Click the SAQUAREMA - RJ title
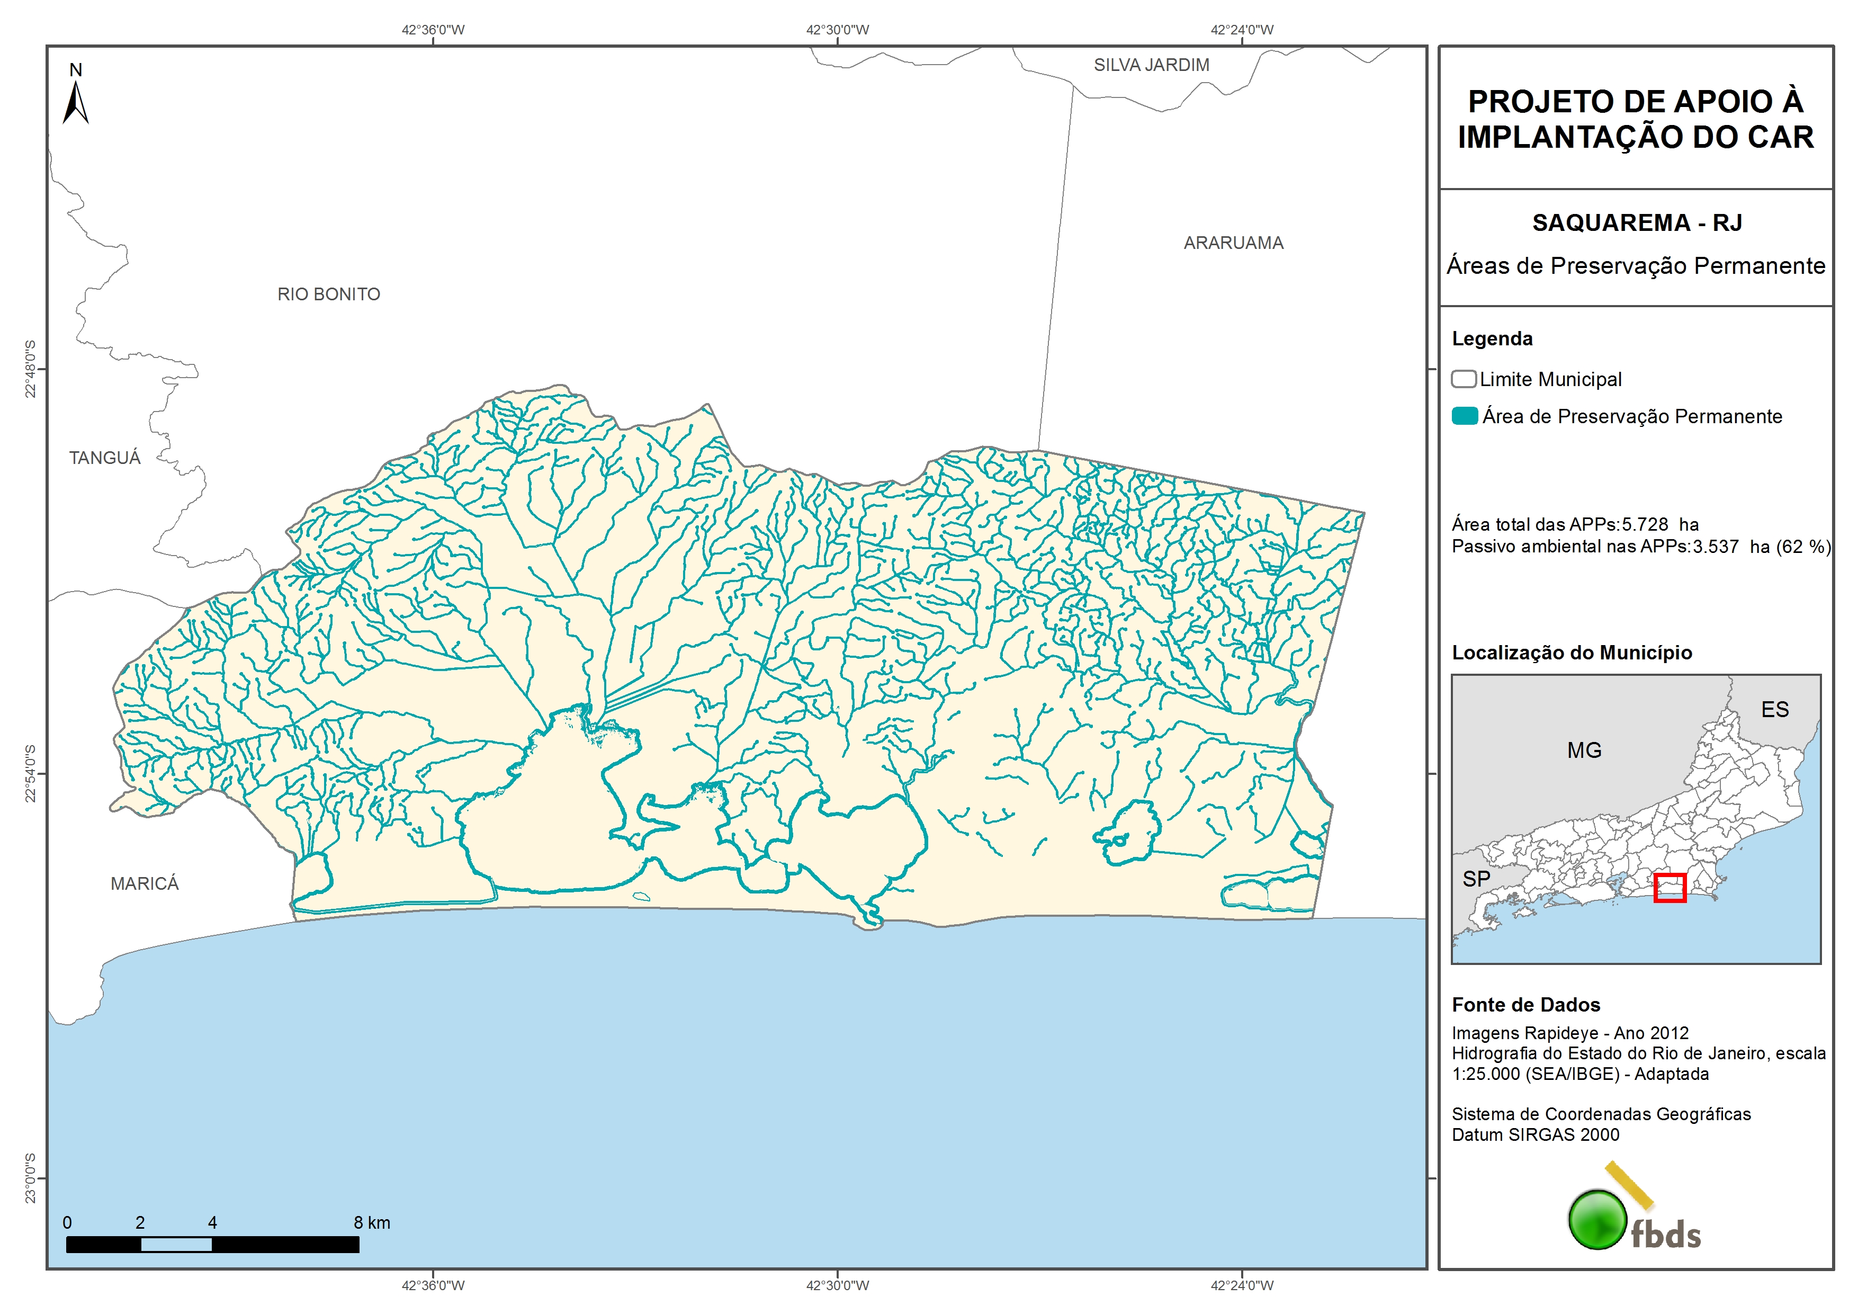 tap(1636, 222)
